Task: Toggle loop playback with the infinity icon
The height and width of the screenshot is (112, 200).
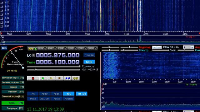Action: click(x=76, y=78)
